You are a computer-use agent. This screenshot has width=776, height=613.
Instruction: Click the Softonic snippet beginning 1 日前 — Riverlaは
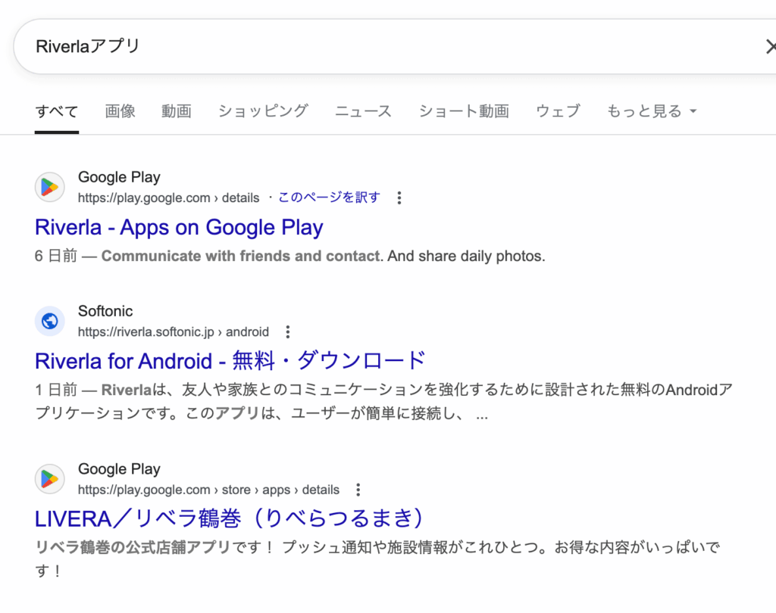coord(383,401)
